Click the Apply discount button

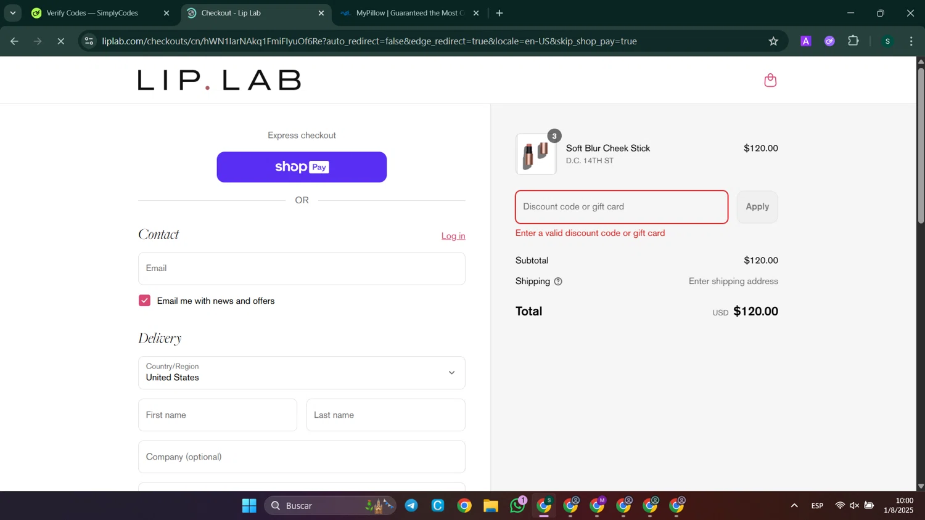[757, 207]
